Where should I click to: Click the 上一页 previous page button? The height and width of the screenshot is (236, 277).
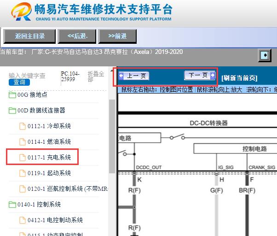pyautogui.click(x=134, y=76)
